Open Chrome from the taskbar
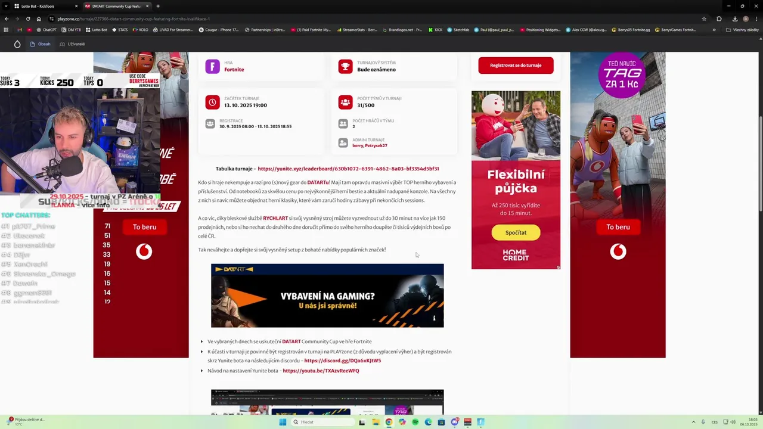 coord(389,422)
